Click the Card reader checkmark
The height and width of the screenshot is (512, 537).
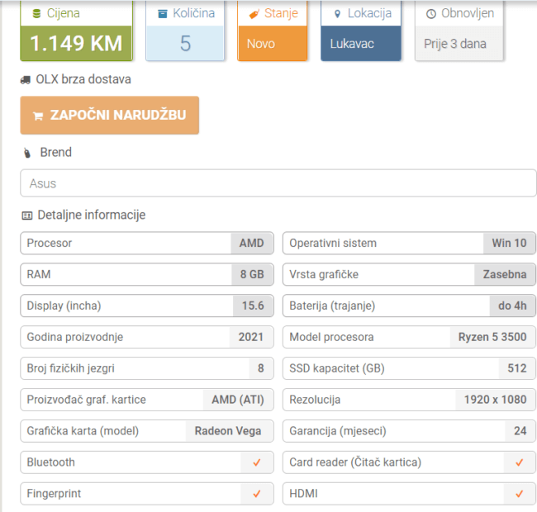point(520,462)
